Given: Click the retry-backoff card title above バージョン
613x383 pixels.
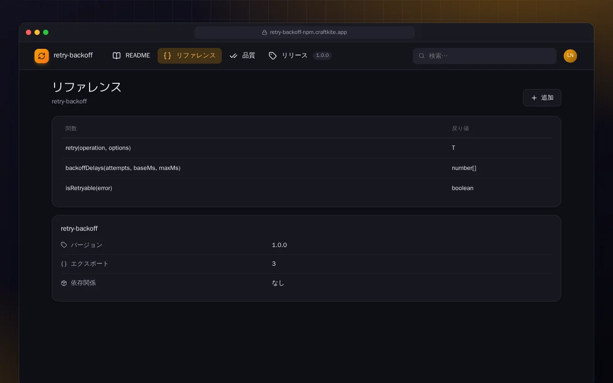Looking at the screenshot, I should point(79,228).
